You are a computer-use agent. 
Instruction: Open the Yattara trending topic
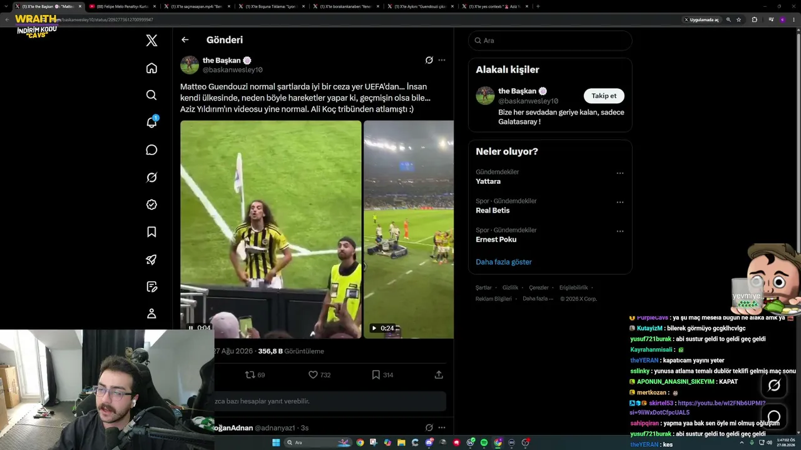pyautogui.click(x=488, y=181)
